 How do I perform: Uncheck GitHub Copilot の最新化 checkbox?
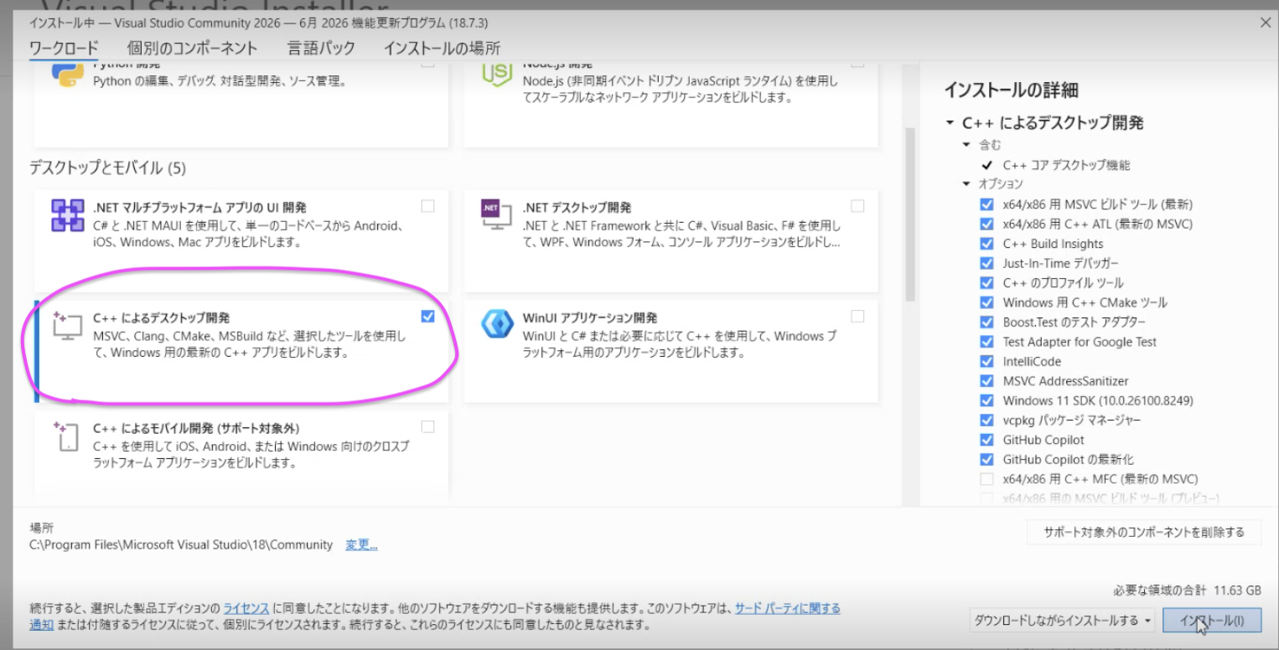(986, 459)
